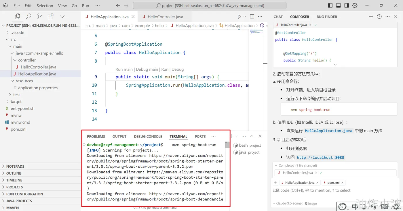Screen dimensions: 403x211
Task: Toggle the secondary sidebar visibility
Action: point(347,5)
